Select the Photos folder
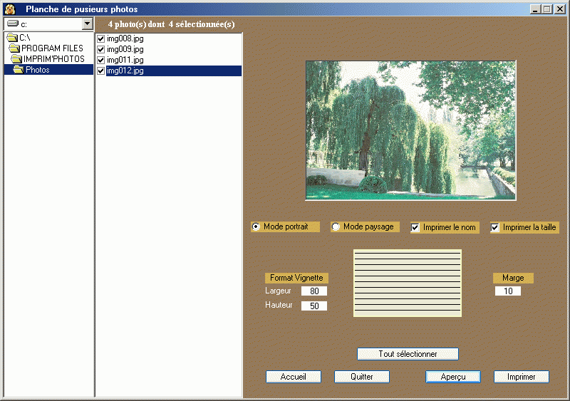Screen dimensions: 570x401 48,69
